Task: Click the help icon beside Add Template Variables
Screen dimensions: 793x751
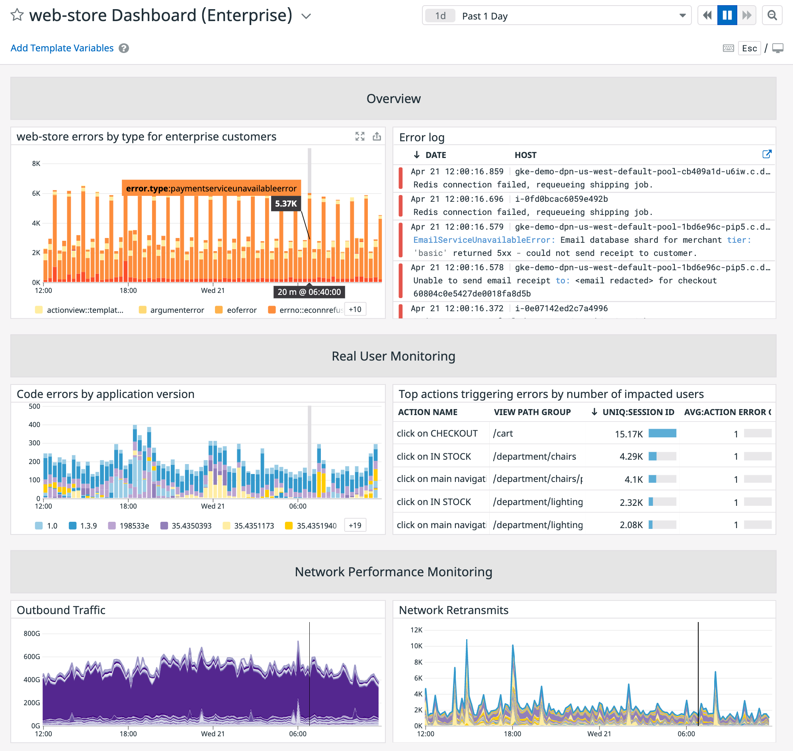Action: click(x=124, y=48)
